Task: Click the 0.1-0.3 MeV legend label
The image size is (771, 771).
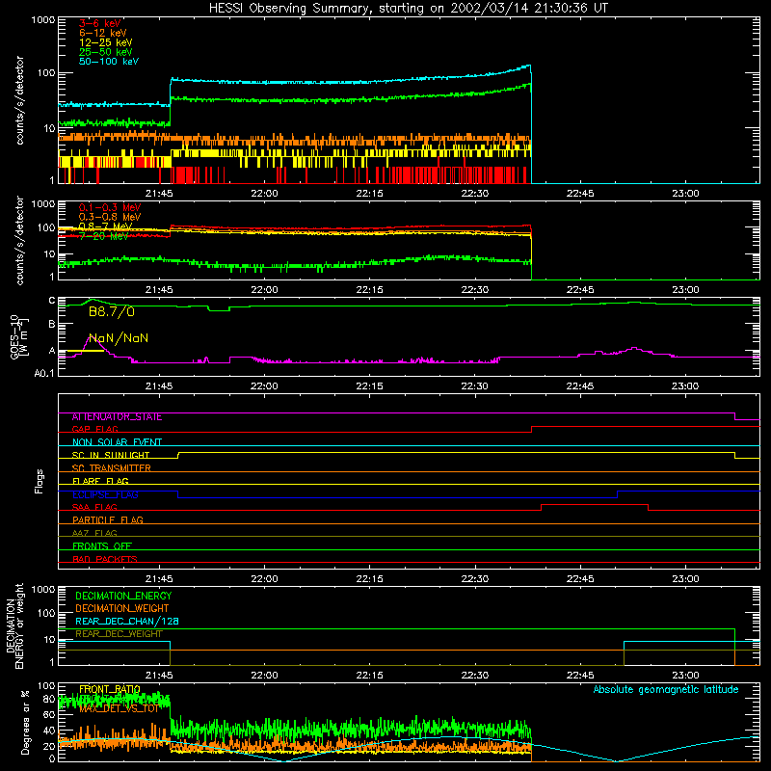Action: coord(110,207)
